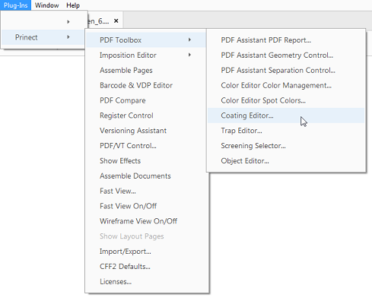Click the PDF Toolbox submenu arrow
The width and height of the screenshot is (372, 304).
pos(189,40)
